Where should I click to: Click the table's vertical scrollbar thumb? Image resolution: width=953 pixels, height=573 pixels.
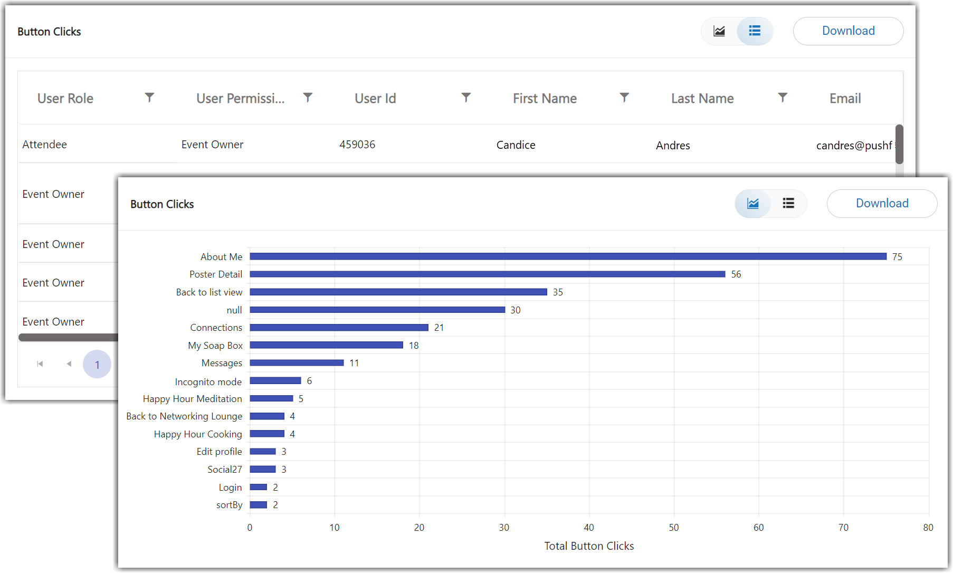(899, 144)
